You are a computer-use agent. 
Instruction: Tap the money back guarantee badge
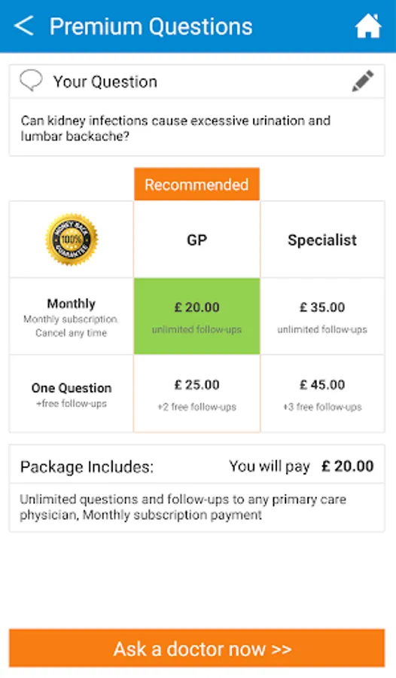72,239
